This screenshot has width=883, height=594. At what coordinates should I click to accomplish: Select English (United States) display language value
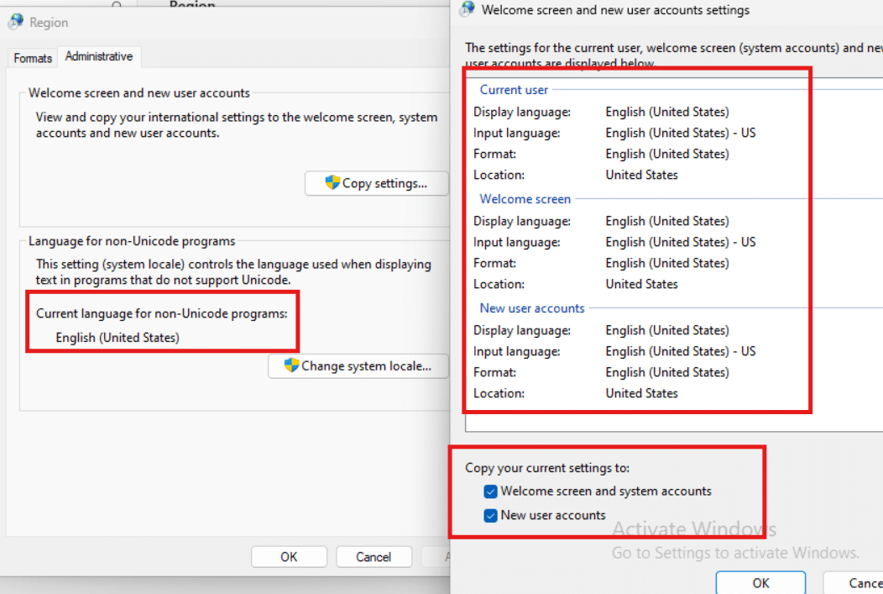click(x=666, y=111)
